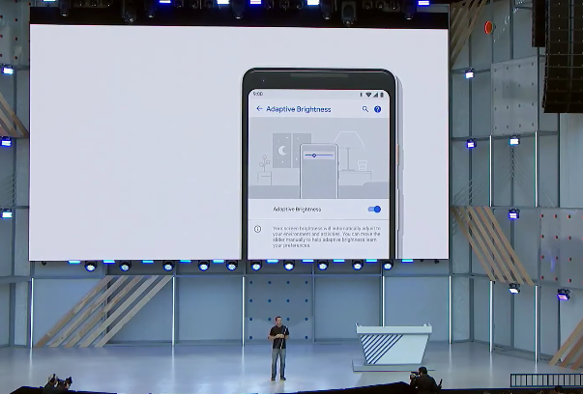Viewport: 583px width, 394px height.
Task: Click the Bluetooth icon in the status bar
Action: click(x=363, y=94)
